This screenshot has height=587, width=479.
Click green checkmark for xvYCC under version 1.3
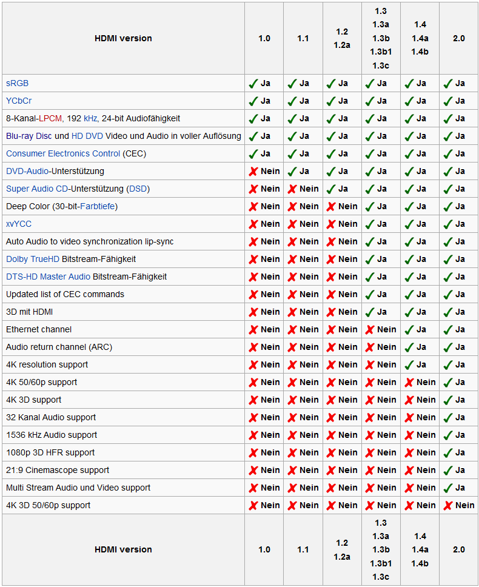coord(370,224)
